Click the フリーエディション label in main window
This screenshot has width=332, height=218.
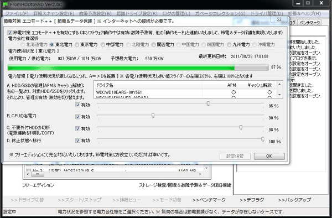pos(38,185)
